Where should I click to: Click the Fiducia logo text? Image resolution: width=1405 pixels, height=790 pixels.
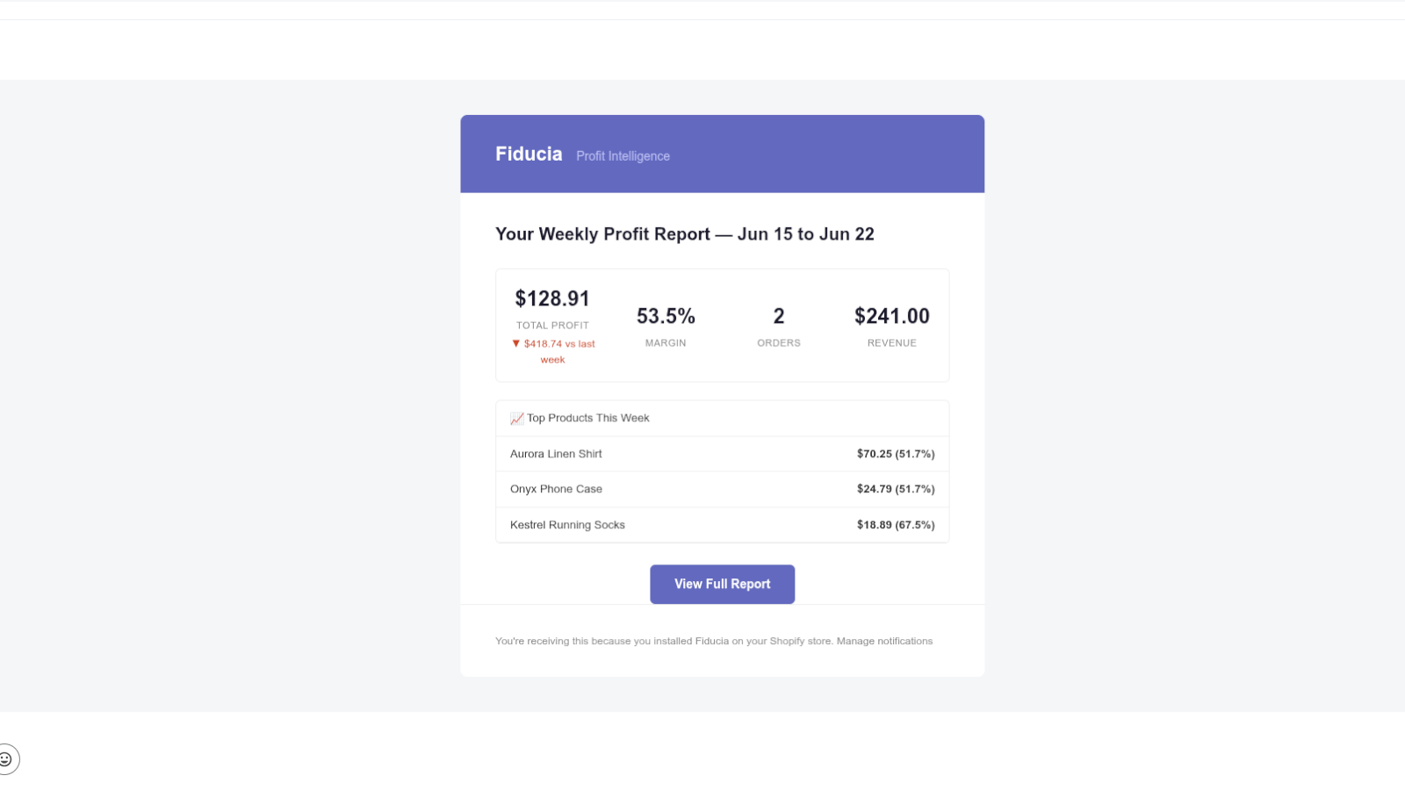[529, 154]
